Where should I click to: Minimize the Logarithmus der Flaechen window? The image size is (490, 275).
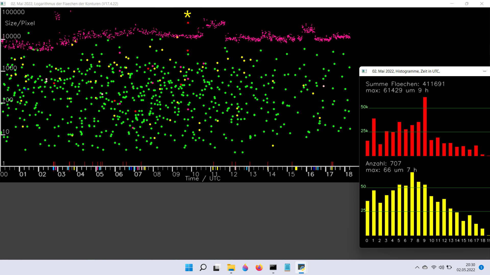click(452, 4)
